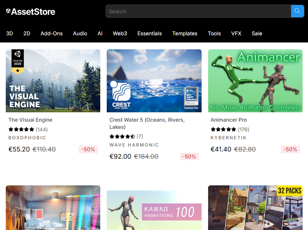Open the Kawaii Animations 100 thumbnail

[154, 211]
